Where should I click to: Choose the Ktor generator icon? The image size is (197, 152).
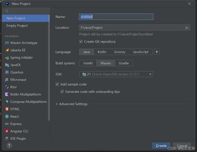click(x=7, y=87)
